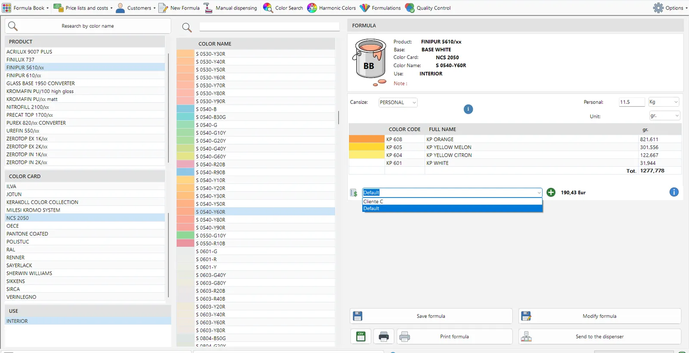
Task: Click the Quality Control globe icon
Action: tap(410, 8)
